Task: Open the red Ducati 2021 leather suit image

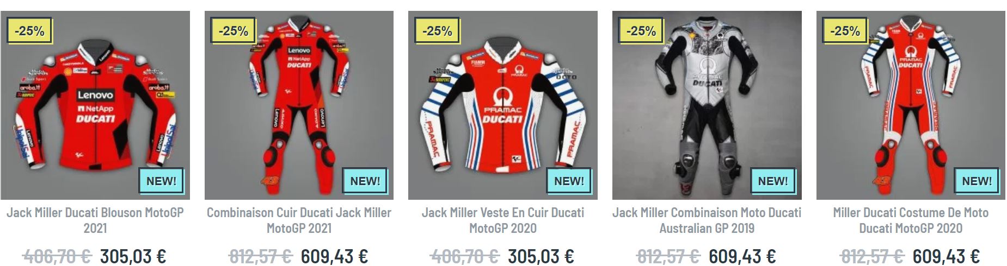Action: tap(299, 105)
